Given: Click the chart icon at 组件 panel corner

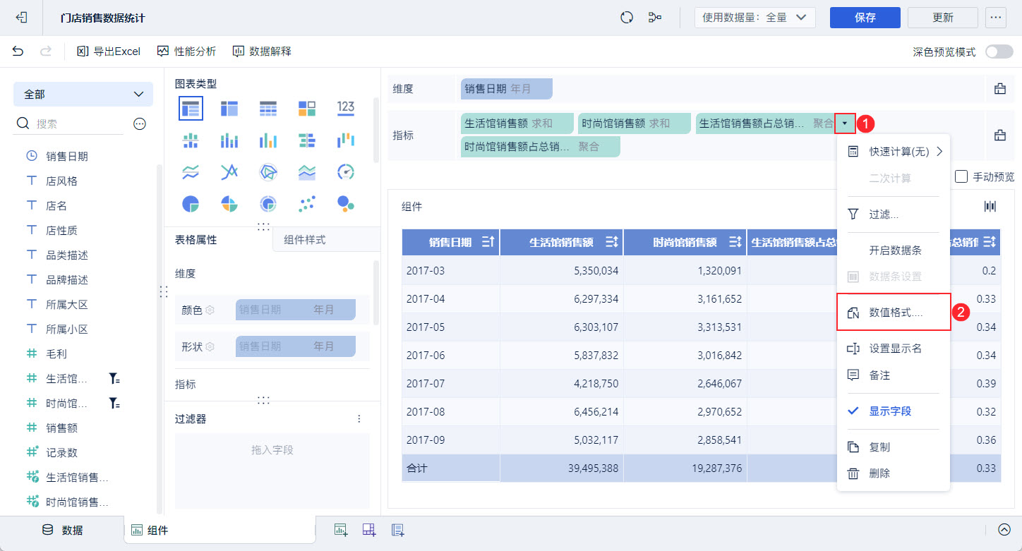Looking at the screenshot, I should tap(990, 206).
